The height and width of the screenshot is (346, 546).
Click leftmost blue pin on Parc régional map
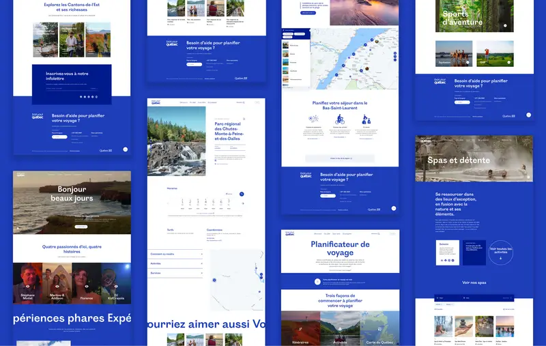point(214,280)
